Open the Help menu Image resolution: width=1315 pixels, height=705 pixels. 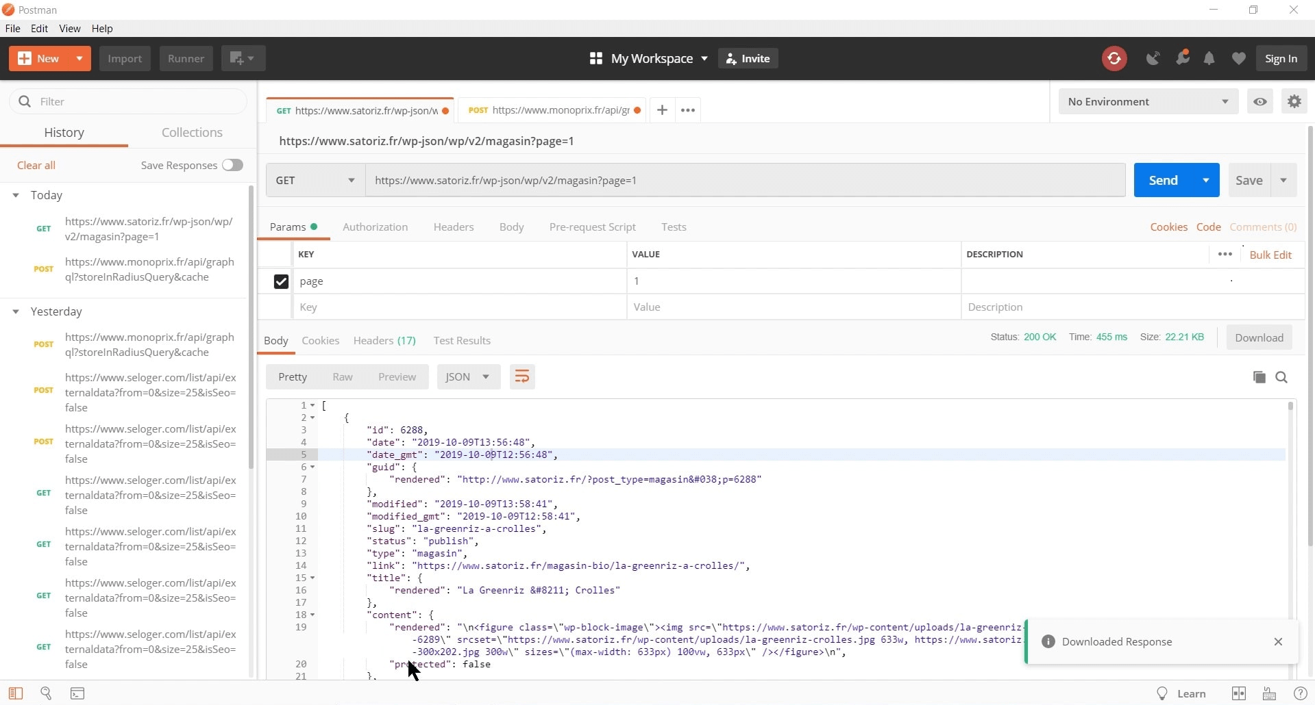click(102, 29)
